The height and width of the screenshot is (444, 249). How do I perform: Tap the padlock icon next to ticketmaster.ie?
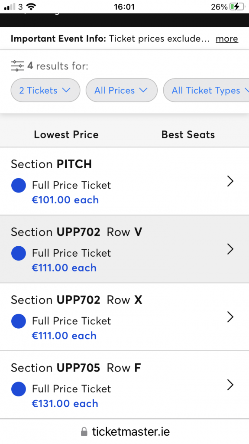point(84,432)
